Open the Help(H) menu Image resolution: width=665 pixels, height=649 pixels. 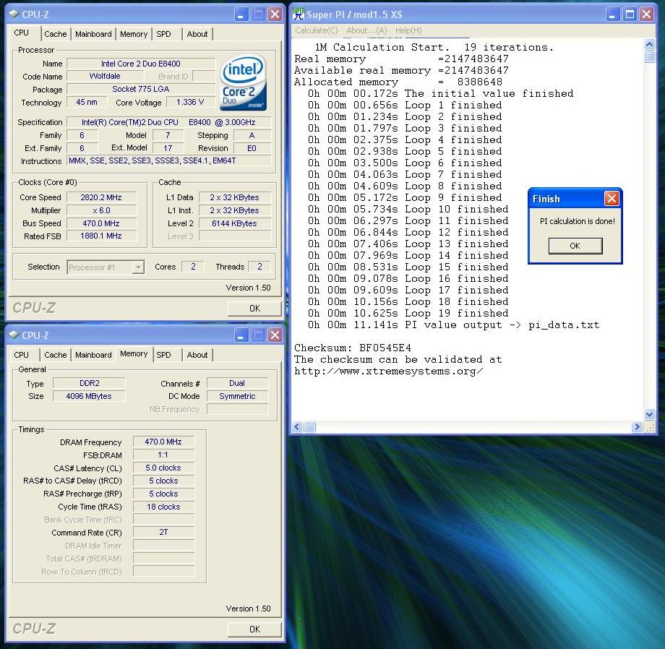pos(408,30)
